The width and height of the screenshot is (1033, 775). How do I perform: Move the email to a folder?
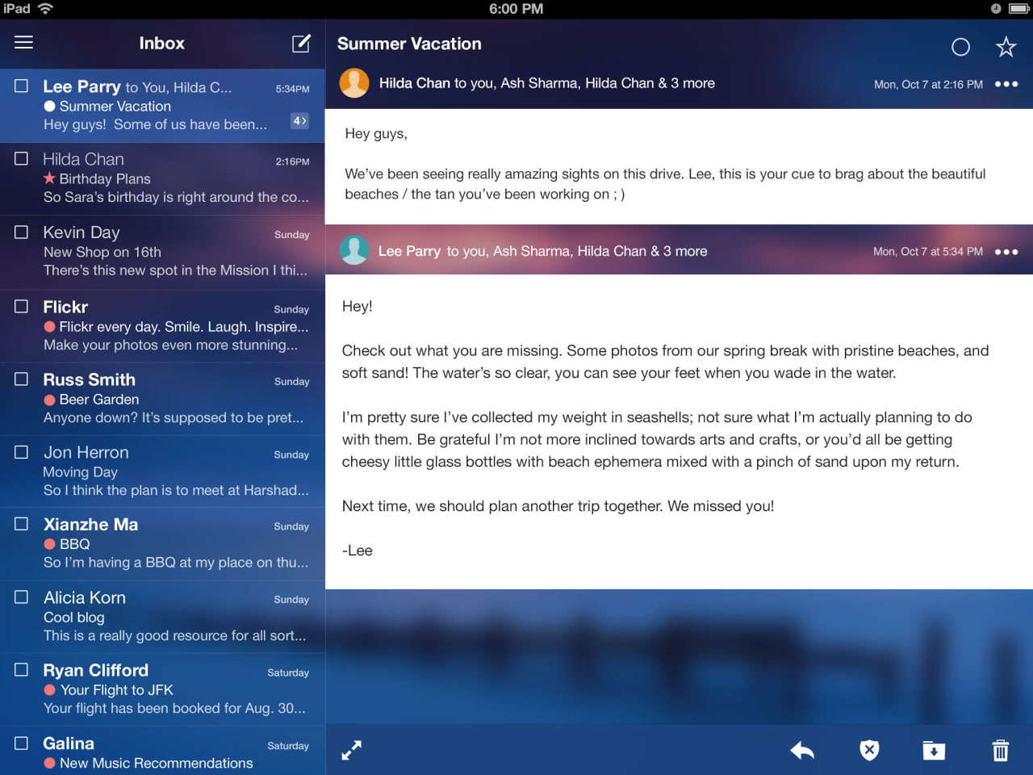[x=934, y=750]
